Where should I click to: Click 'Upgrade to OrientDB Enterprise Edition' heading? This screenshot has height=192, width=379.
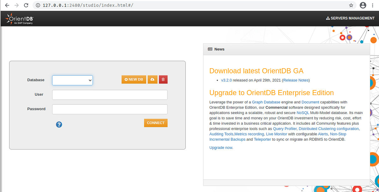click(x=272, y=93)
